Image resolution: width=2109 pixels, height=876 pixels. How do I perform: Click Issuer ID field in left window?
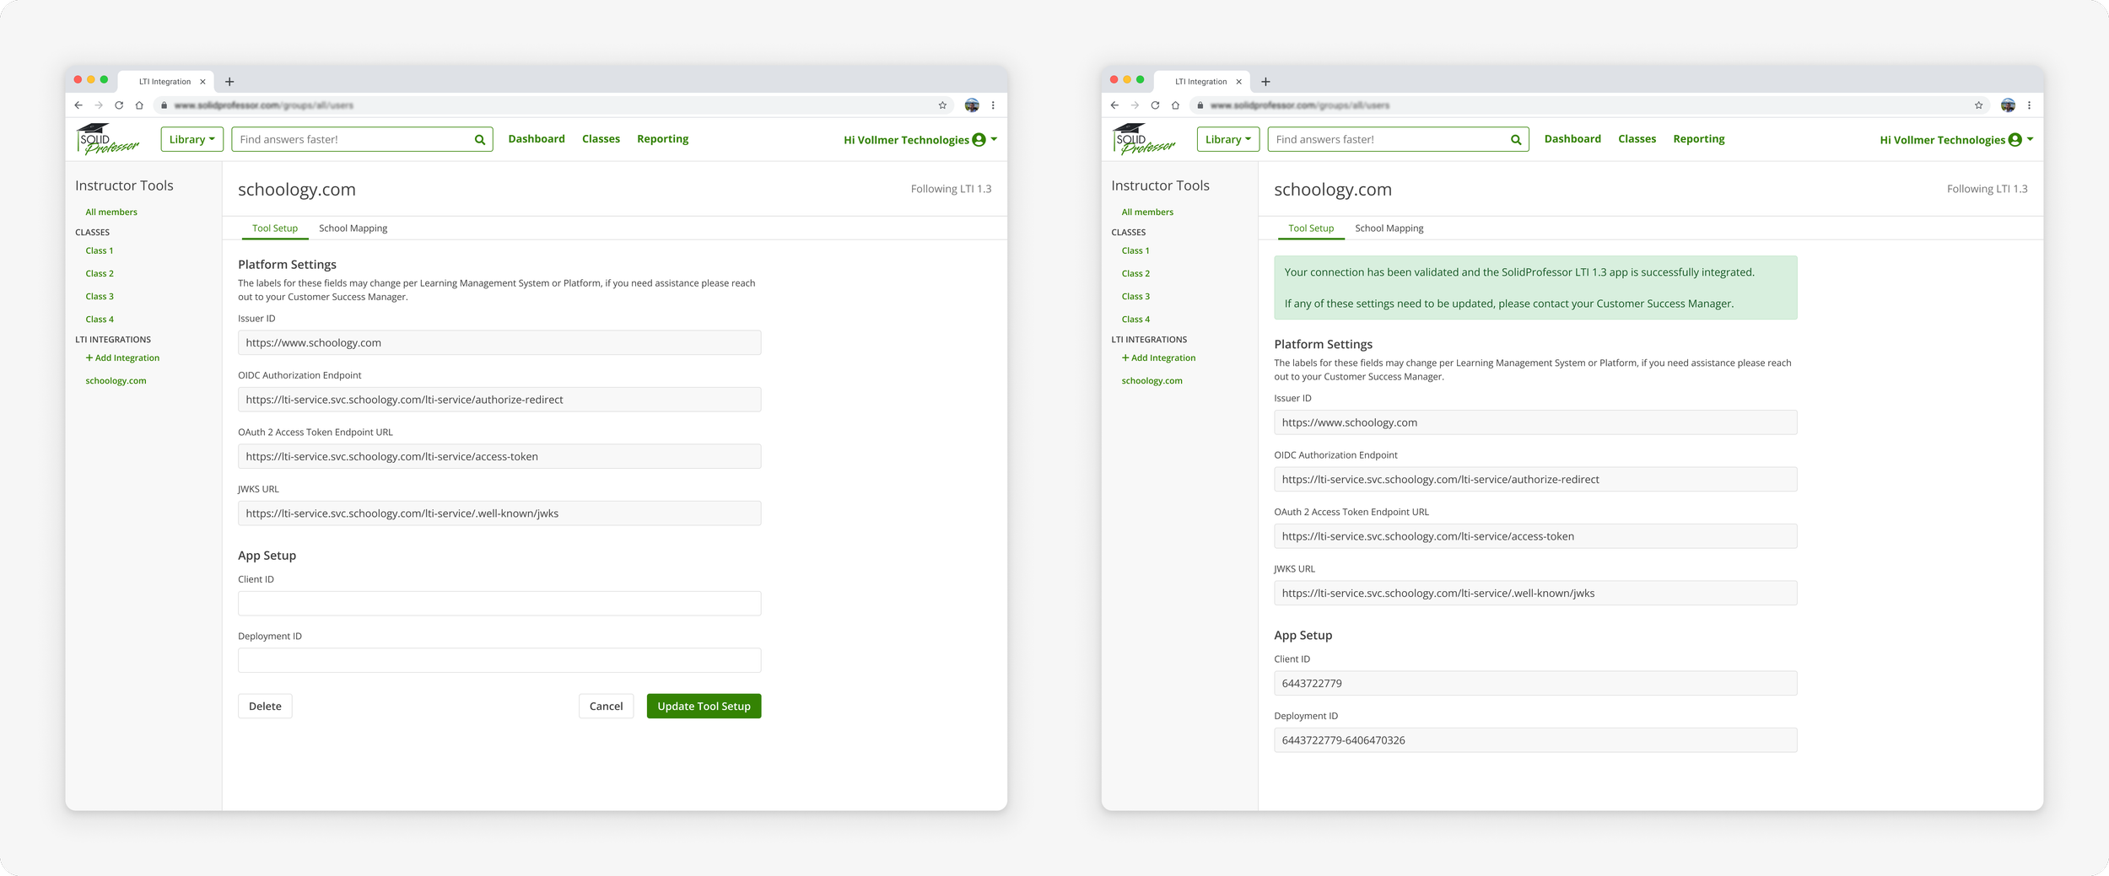[499, 343]
